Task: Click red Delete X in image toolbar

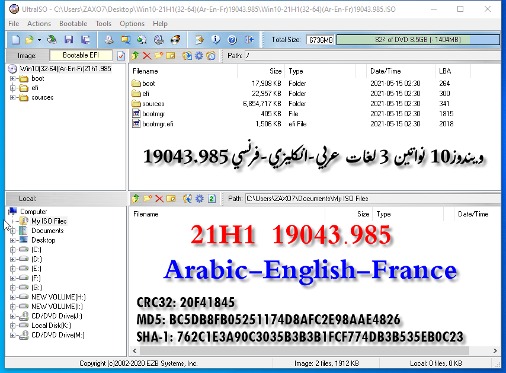Action: (x=147, y=56)
